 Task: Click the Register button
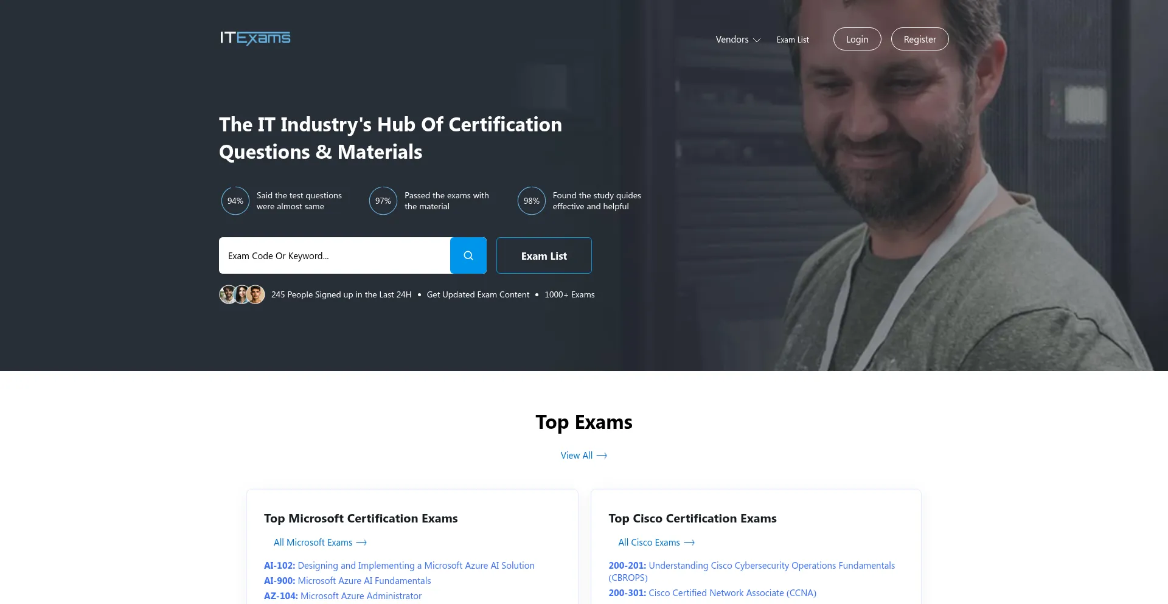pos(919,38)
